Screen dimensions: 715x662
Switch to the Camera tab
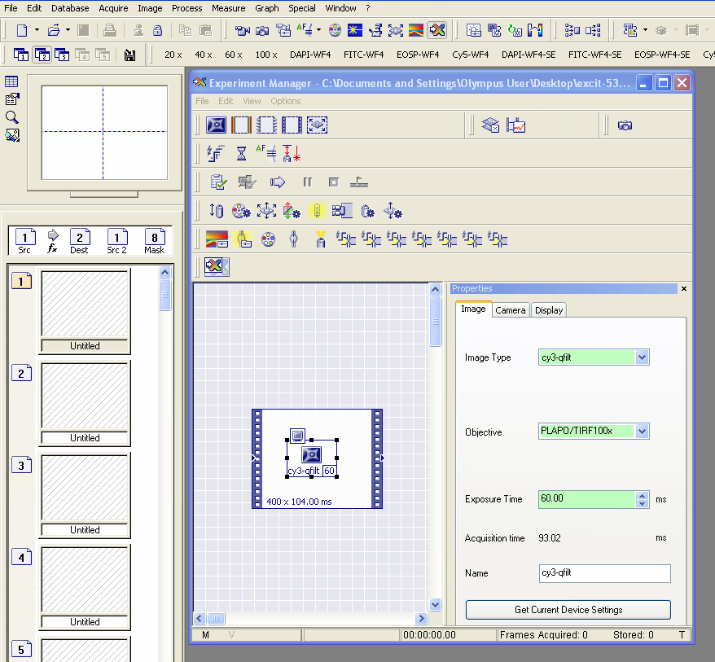(x=511, y=310)
